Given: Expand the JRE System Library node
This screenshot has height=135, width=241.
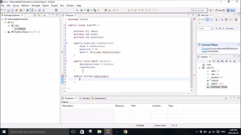Looking at the screenshot, I should coord(6,32).
